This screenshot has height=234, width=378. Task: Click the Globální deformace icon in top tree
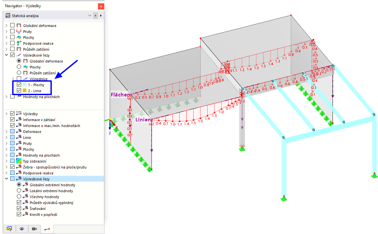pyautogui.click(x=19, y=25)
